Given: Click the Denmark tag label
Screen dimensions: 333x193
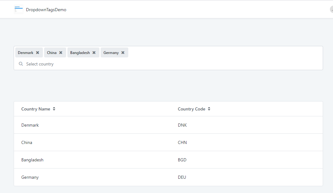Looking at the screenshot, I should point(25,53).
